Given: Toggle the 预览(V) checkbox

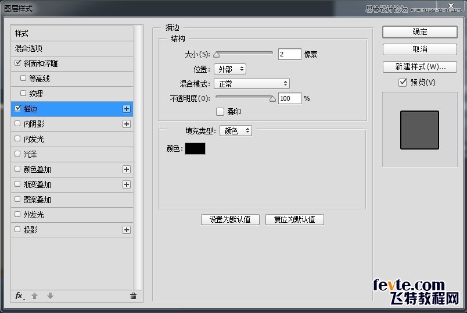Looking at the screenshot, I should click(x=403, y=82).
